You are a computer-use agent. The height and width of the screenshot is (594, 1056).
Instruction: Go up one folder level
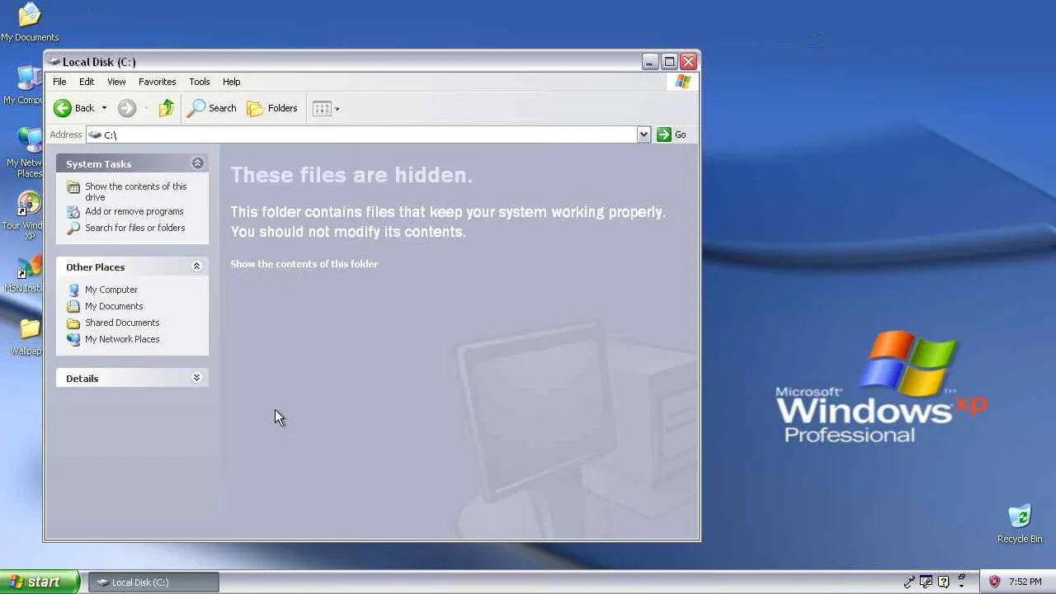[x=167, y=108]
